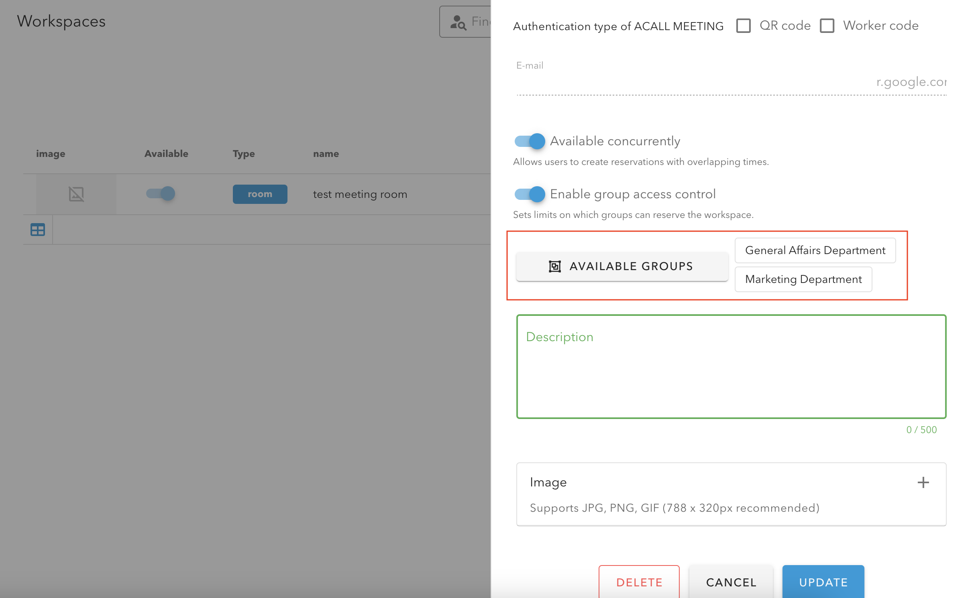Click the Delete workspace button

[x=639, y=582]
